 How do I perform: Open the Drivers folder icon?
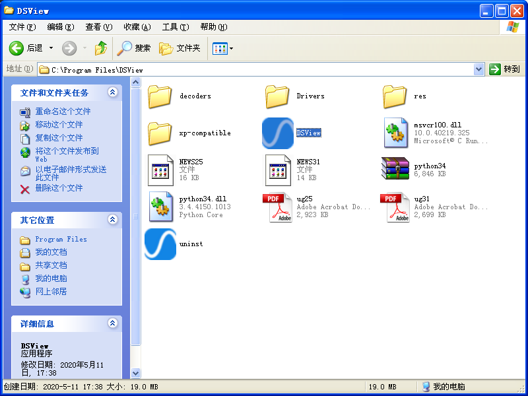pyautogui.click(x=277, y=96)
